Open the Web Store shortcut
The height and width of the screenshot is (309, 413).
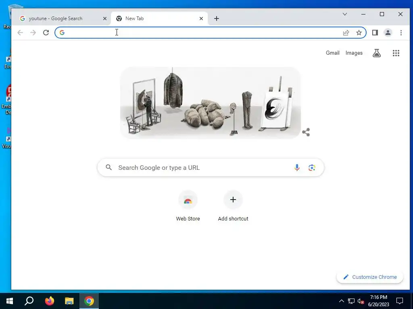click(188, 206)
